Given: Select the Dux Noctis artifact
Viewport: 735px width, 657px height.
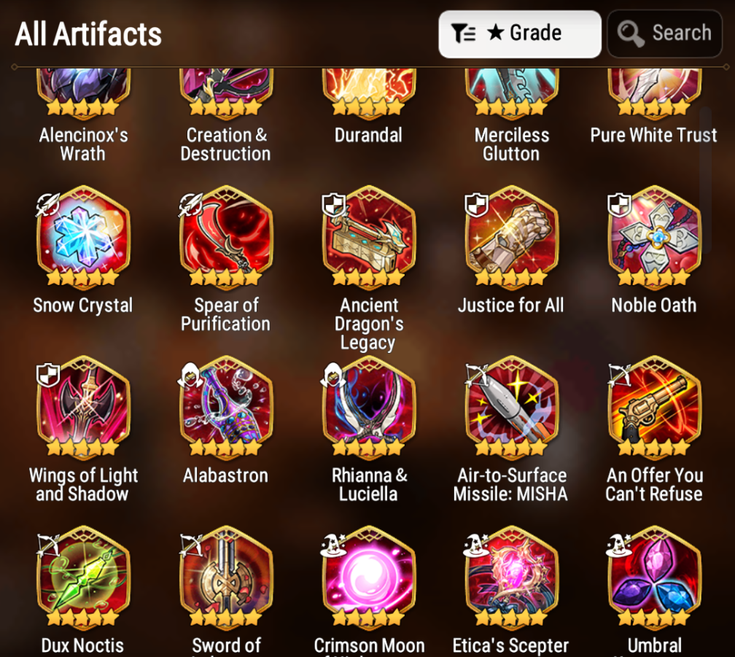Looking at the screenshot, I should click(83, 576).
